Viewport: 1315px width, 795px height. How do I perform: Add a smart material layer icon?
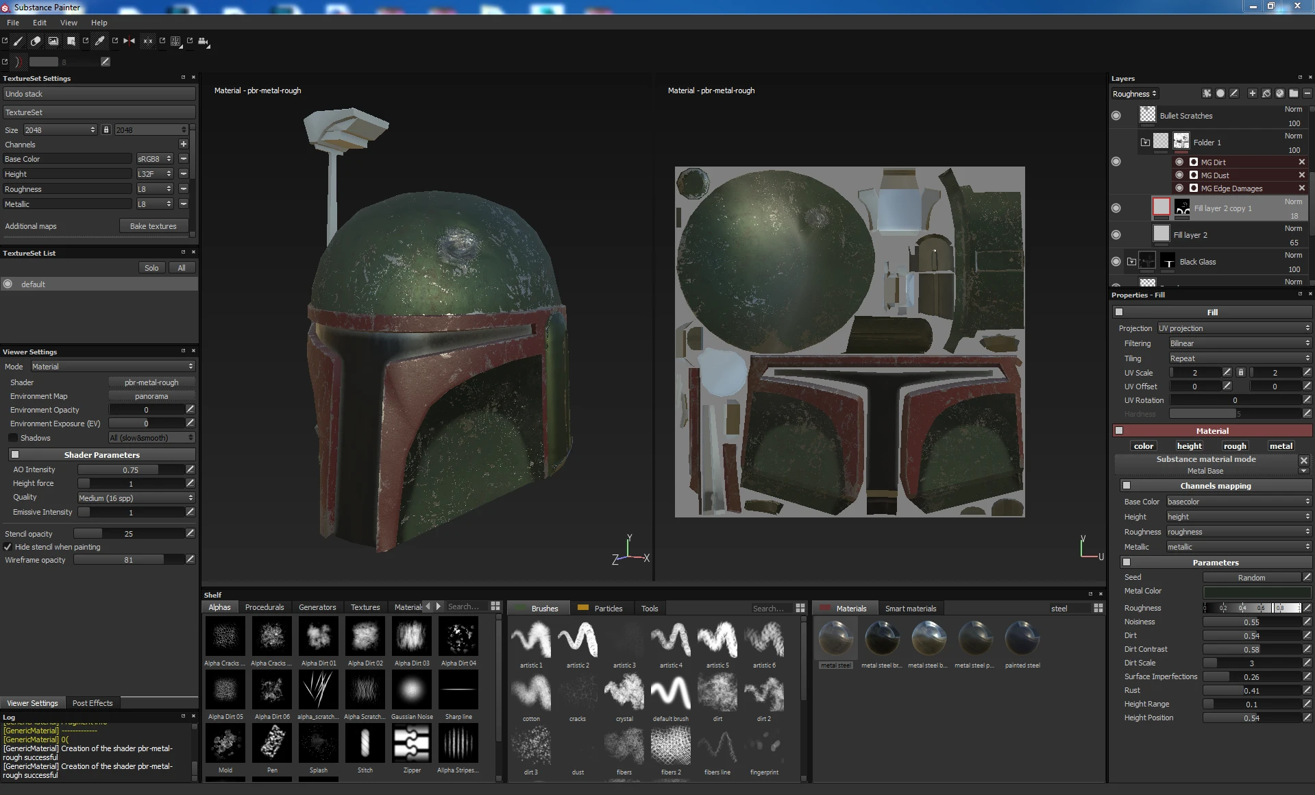(1280, 93)
